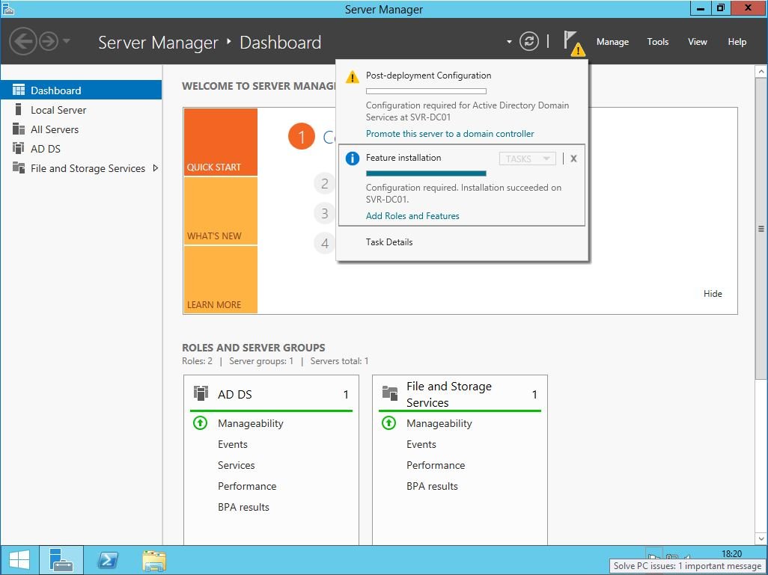Click the back navigation arrow
Image resolution: width=768 pixels, height=575 pixels.
[23, 41]
